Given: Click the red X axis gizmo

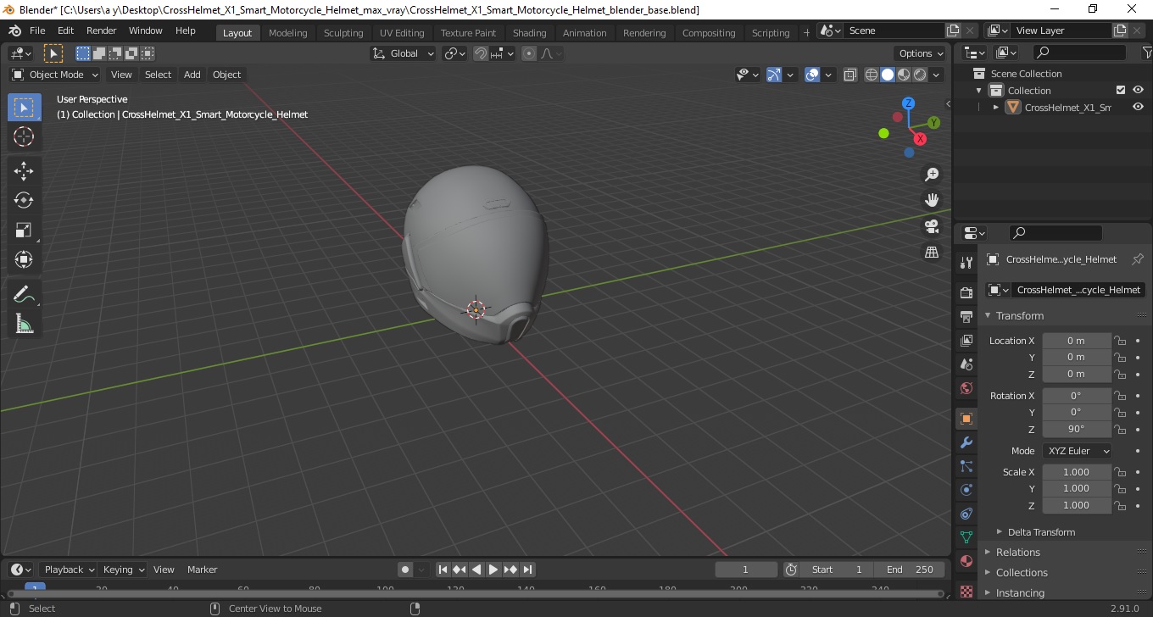Looking at the screenshot, I should 920,138.
